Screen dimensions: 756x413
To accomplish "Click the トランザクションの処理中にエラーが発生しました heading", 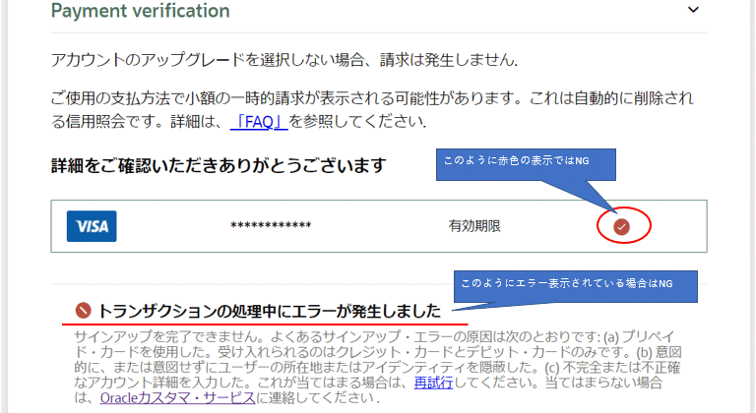I will pyautogui.click(x=270, y=311).
